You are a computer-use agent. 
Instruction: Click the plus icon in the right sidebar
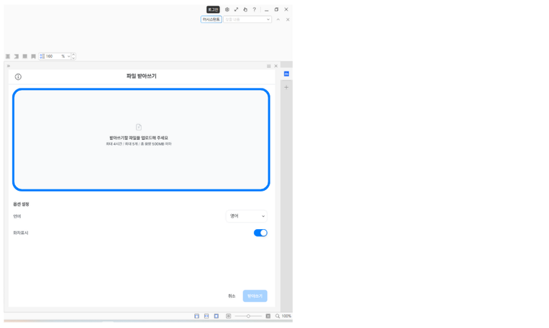(x=286, y=87)
